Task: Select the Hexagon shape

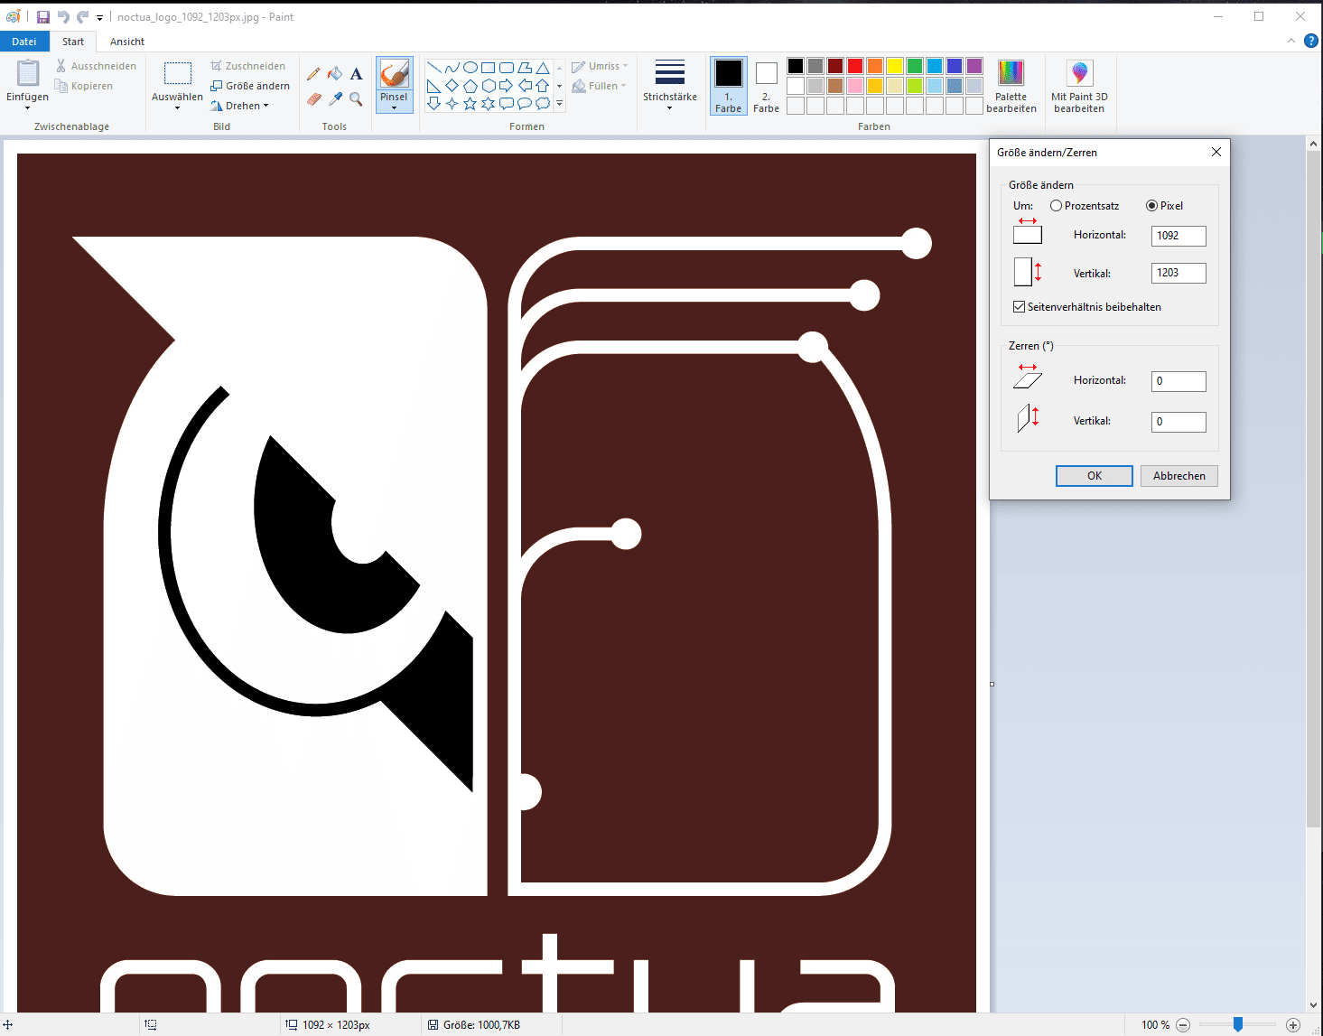Action: point(488,86)
